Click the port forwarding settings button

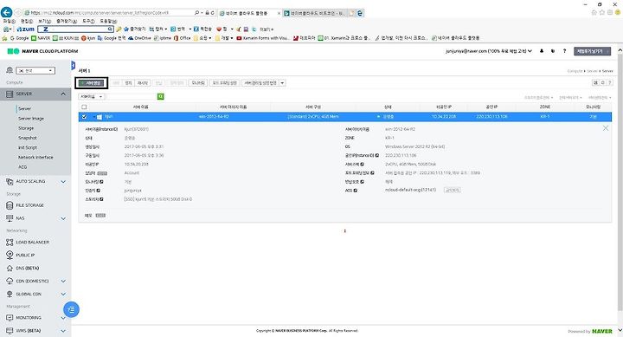[224, 83]
